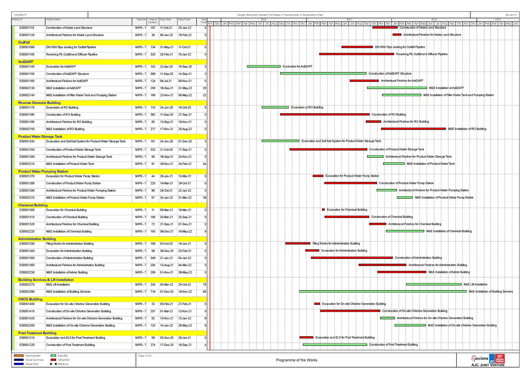Screen dimensions: 521x368
Task: Click the Actual Work blue legend bar
Action: click(19, 364)
